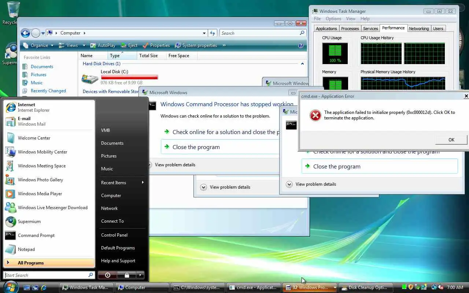The width and height of the screenshot is (469, 293).
Task: Open Command Prompt from the Start menu
Action: point(49,235)
